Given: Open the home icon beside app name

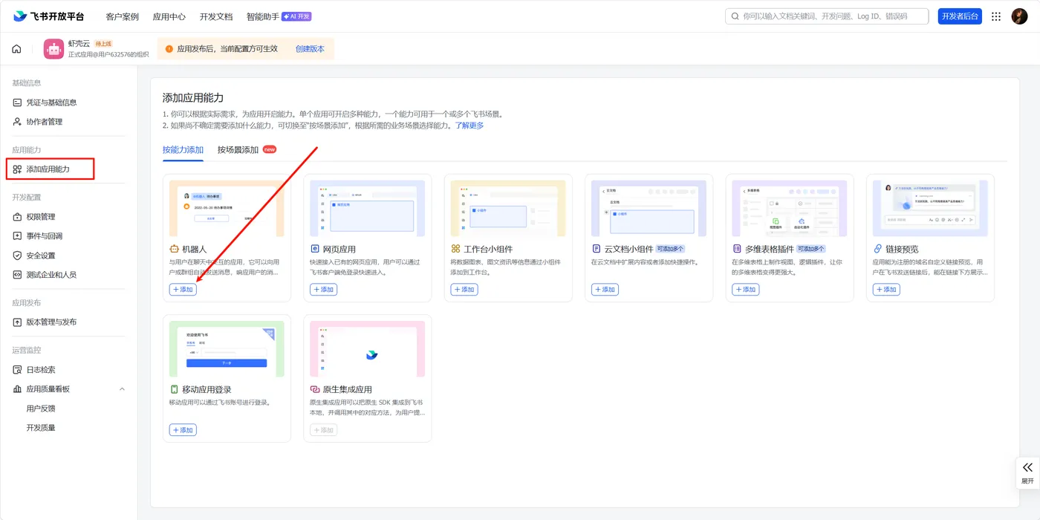Looking at the screenshot, I should click(x=16, y=49).
